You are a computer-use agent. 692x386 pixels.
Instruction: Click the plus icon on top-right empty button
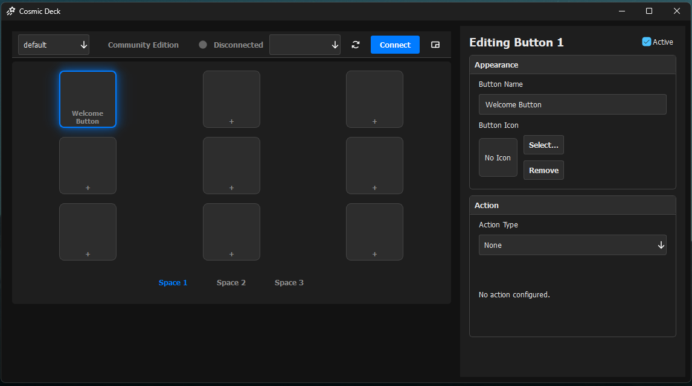pos(374,121)
